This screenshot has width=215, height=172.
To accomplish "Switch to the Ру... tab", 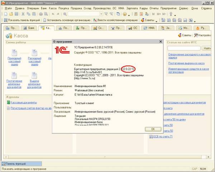I will [201, 28].
